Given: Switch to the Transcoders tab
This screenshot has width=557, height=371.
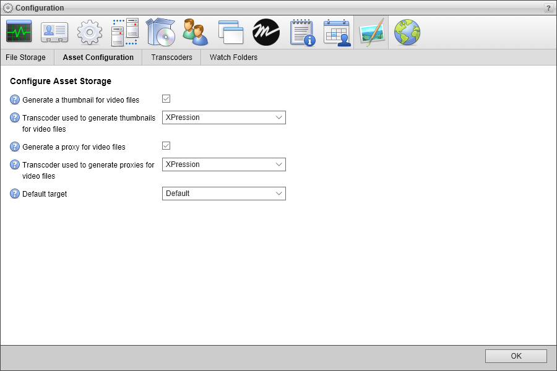Looking at the screenshot, I should pos(171,57).
